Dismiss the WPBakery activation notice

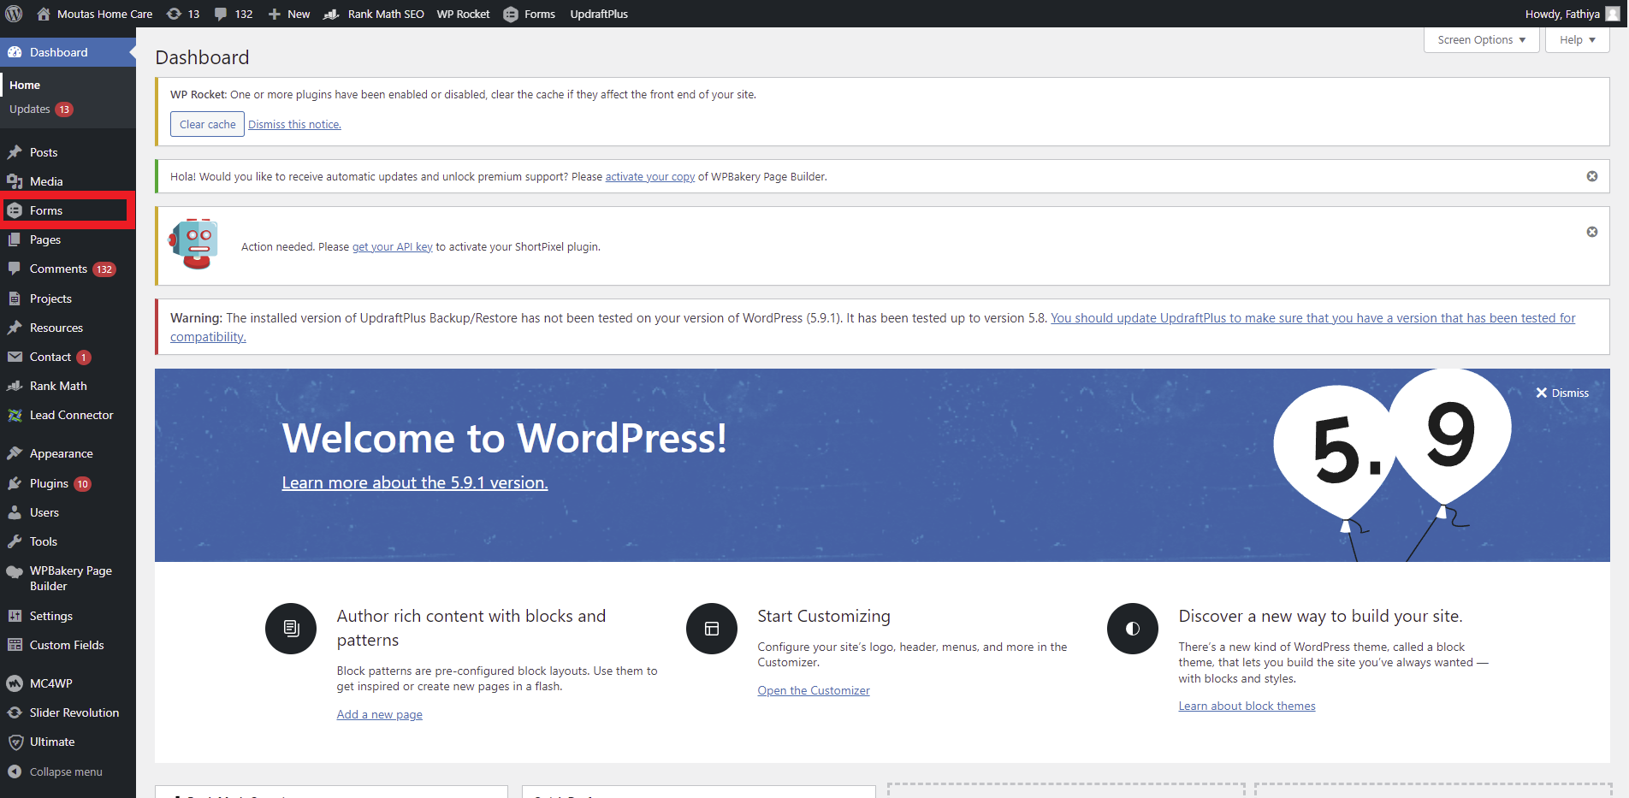pyautogui.click(x=1591, y=176)
